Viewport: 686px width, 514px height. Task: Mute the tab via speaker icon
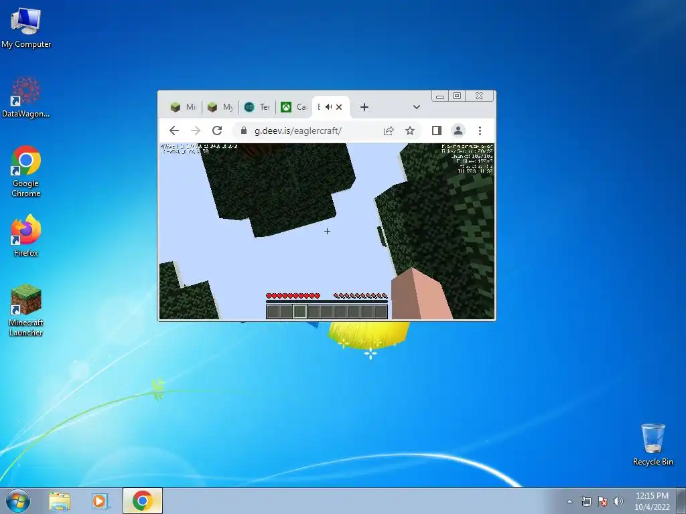[x=328, y=107]
